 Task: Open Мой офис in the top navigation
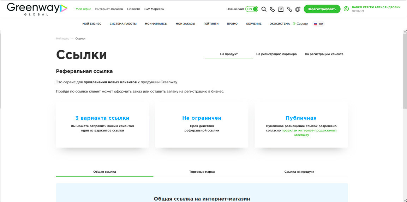(83, 9)
